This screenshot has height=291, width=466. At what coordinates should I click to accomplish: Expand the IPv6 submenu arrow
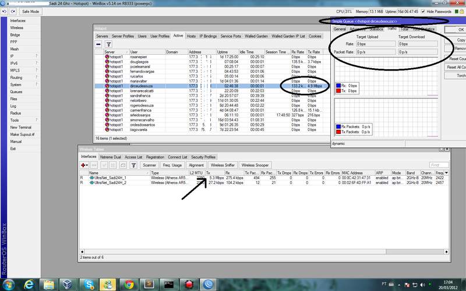tap(37, 63)
